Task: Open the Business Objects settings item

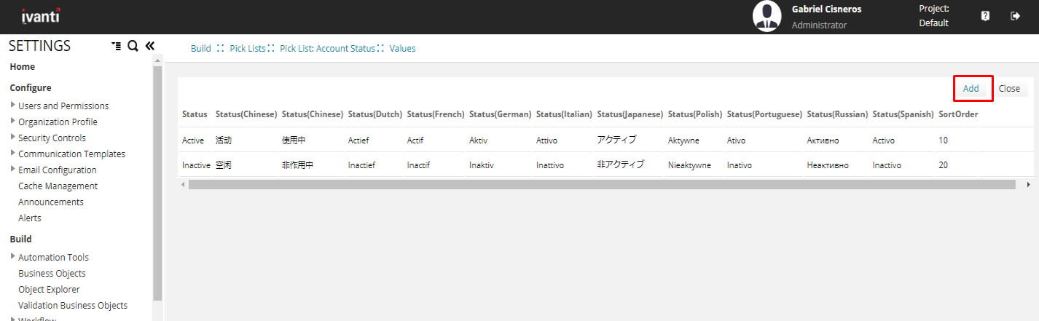Action: click(52, 273)
